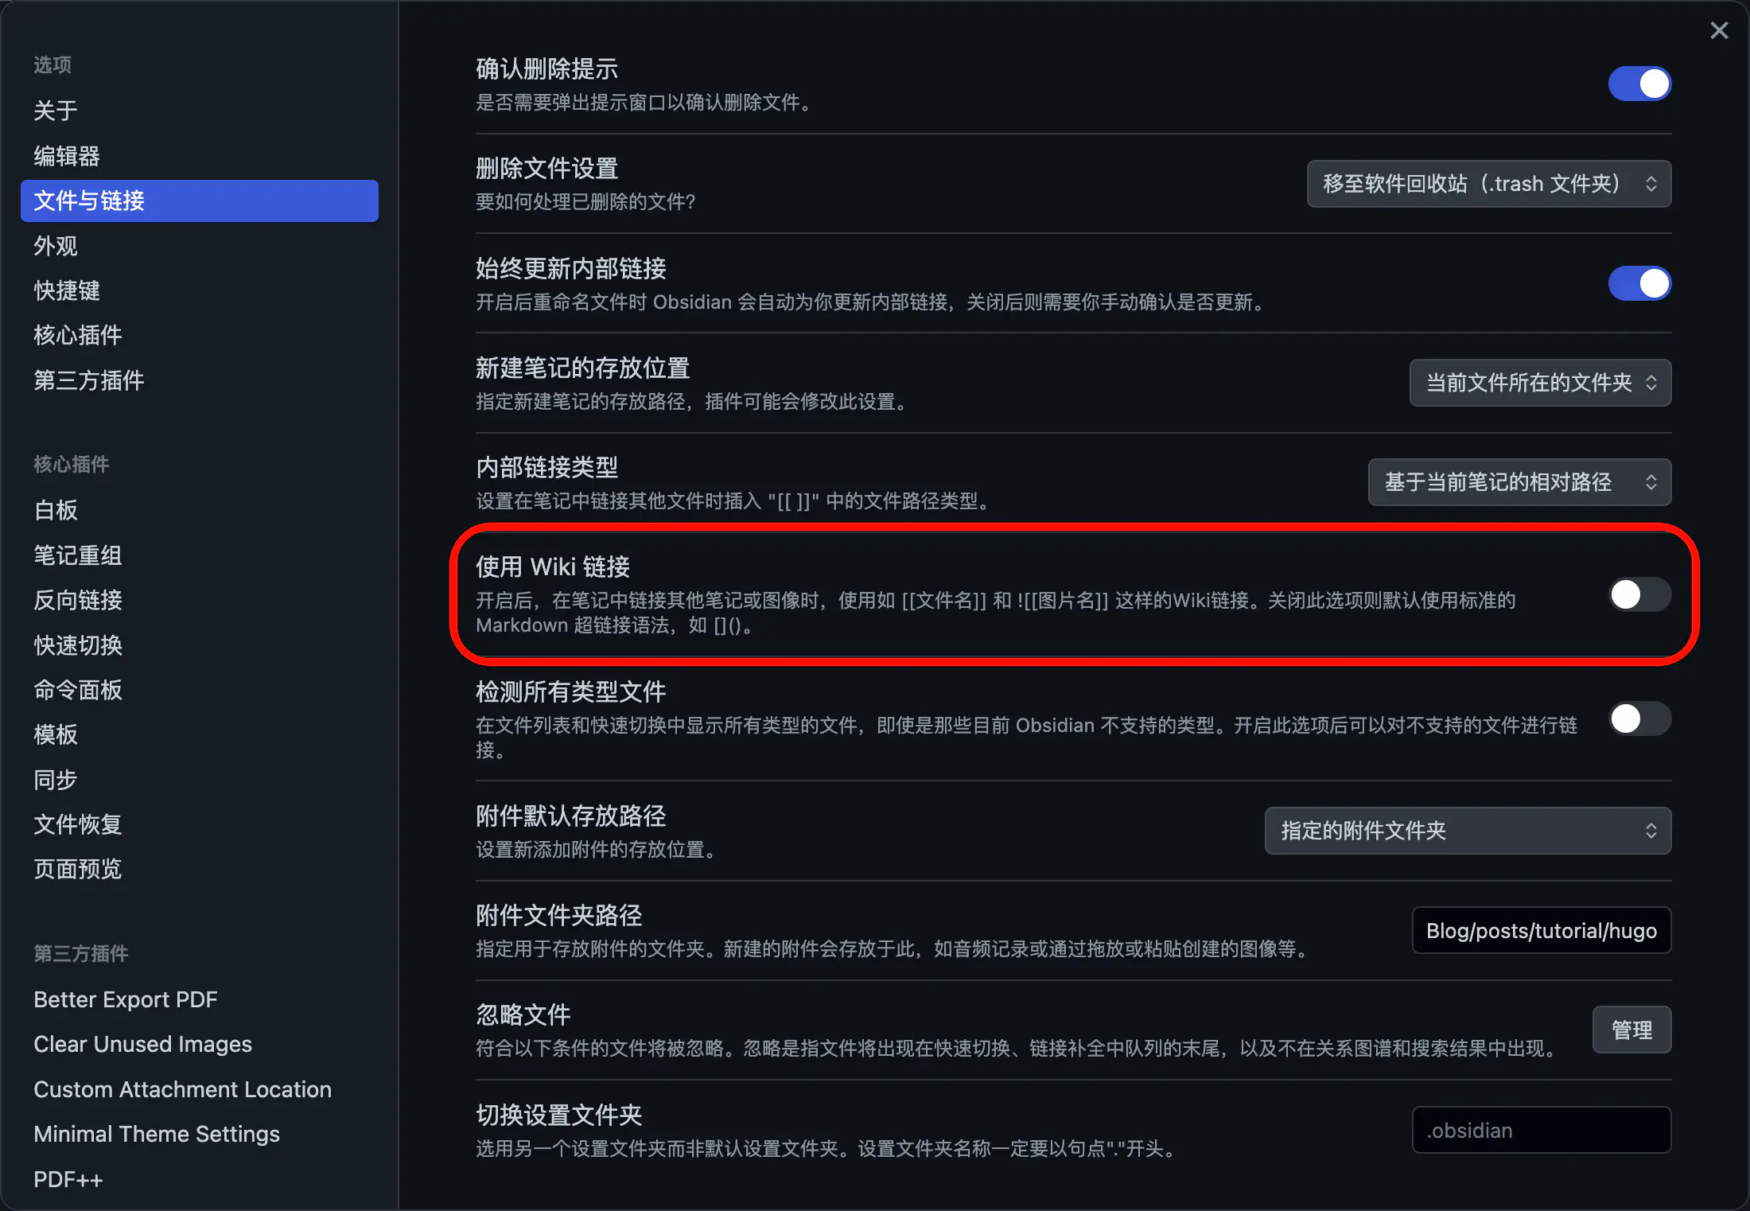Open the 附件默认存放路径 dropdown
Viewport: 1750px width, 1211px height.
tap(1467, 831)
